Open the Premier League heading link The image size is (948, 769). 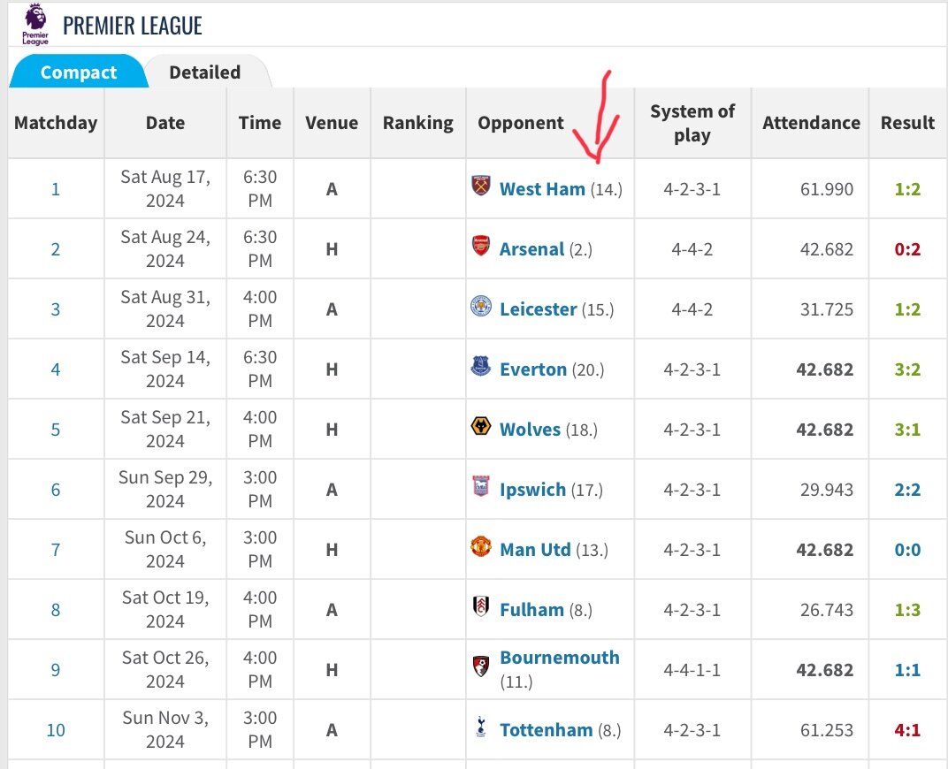pyautogui.click(x=133, y=26)
